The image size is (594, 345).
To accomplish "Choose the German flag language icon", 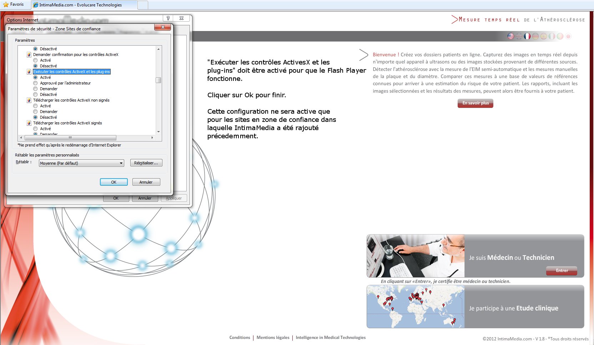I will [x=535, y=36].
